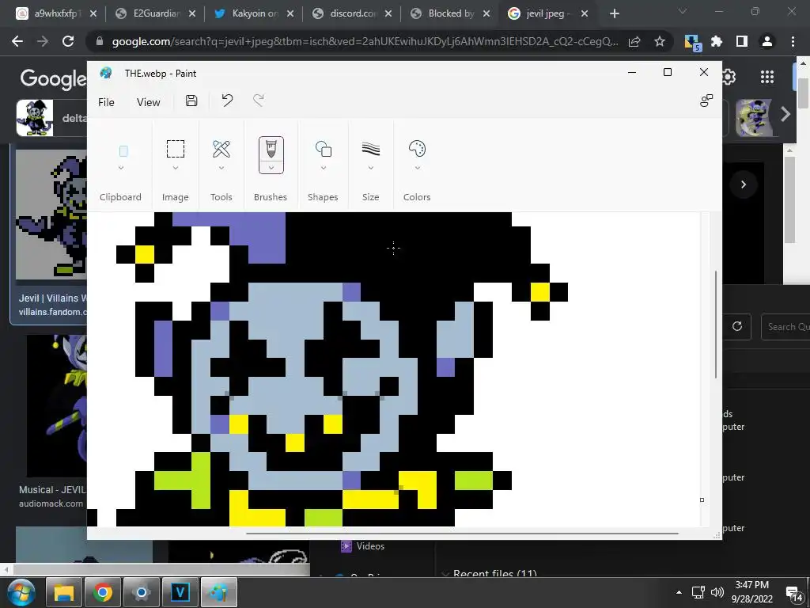Select the Brushes tool icon

click(x=271, y=150)
